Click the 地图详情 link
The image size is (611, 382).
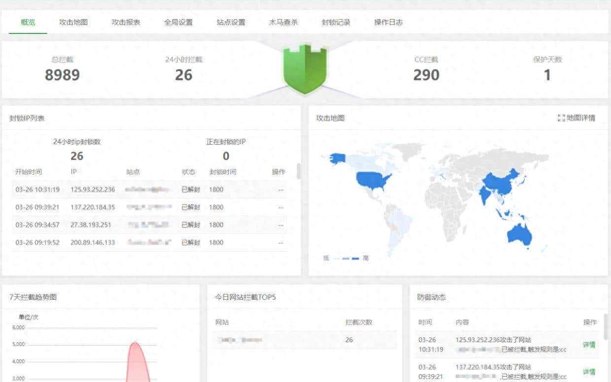click(x=580, y=118)
